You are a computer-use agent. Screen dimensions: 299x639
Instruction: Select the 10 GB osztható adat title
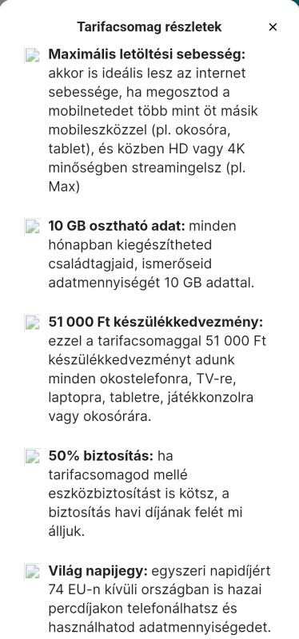117,226
